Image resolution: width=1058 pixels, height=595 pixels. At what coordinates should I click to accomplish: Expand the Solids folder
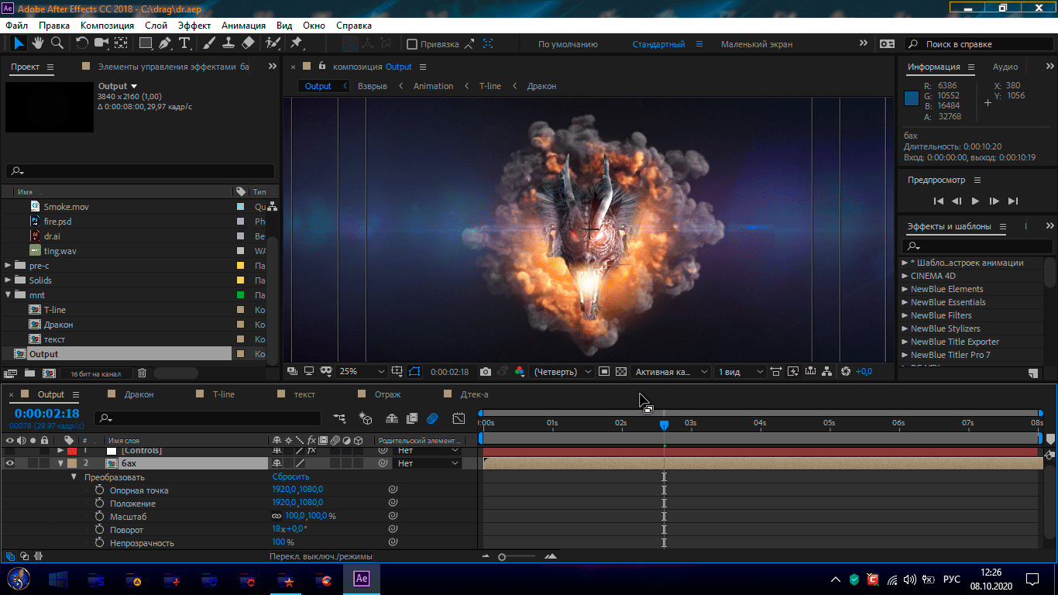(x=9, y=280)
